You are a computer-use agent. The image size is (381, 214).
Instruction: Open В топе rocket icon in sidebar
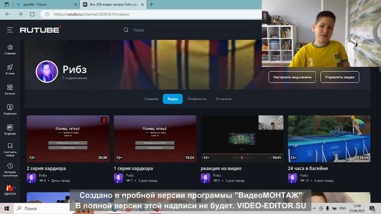(10, 70)
